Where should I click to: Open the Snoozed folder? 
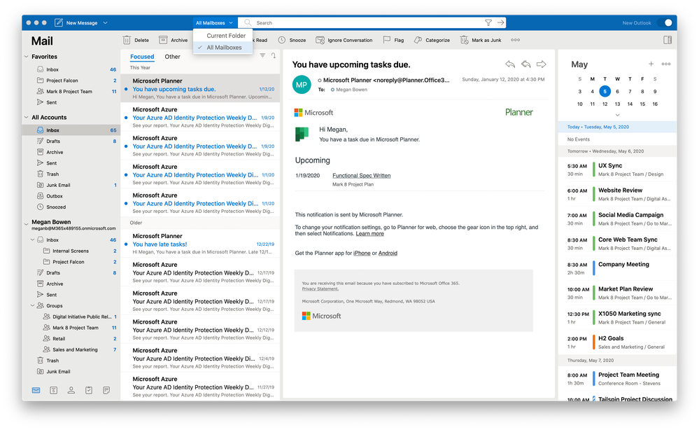(71, 207)
